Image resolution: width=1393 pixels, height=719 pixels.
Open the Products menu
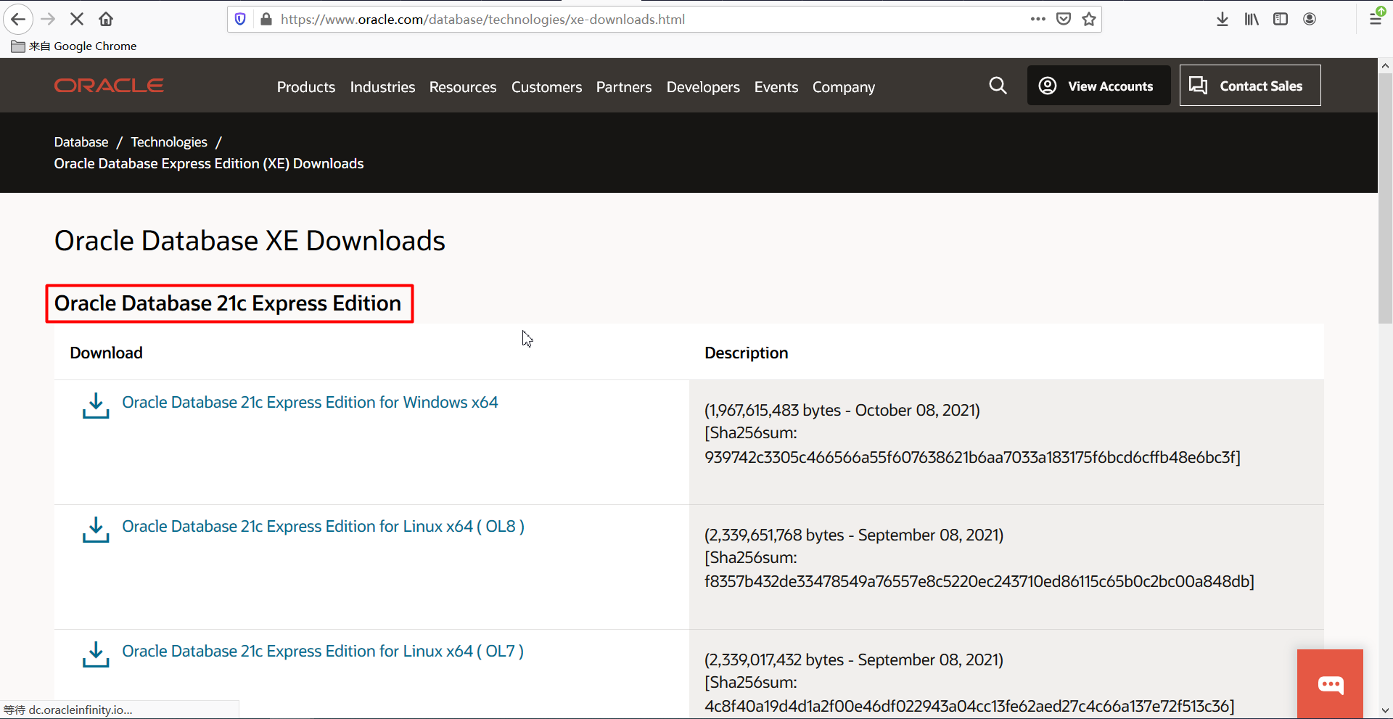point(306,87)
